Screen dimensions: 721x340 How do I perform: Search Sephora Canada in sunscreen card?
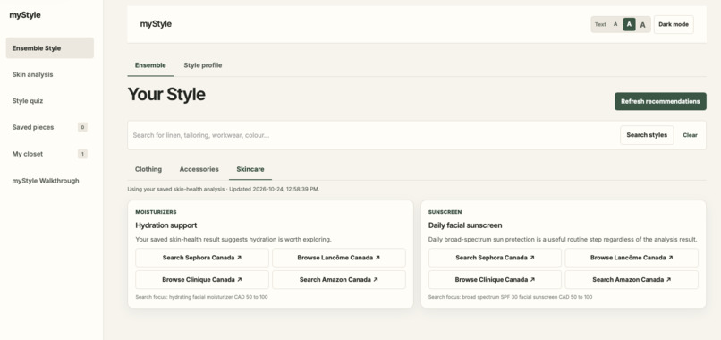[x=495, y=258]
